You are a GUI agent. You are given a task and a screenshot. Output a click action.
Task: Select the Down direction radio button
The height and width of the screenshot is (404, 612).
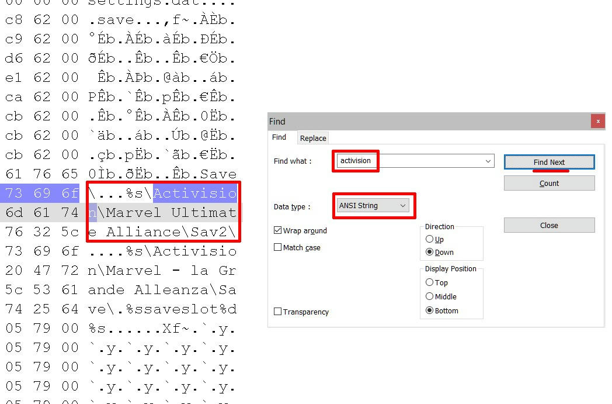click(x=429, y=252)
